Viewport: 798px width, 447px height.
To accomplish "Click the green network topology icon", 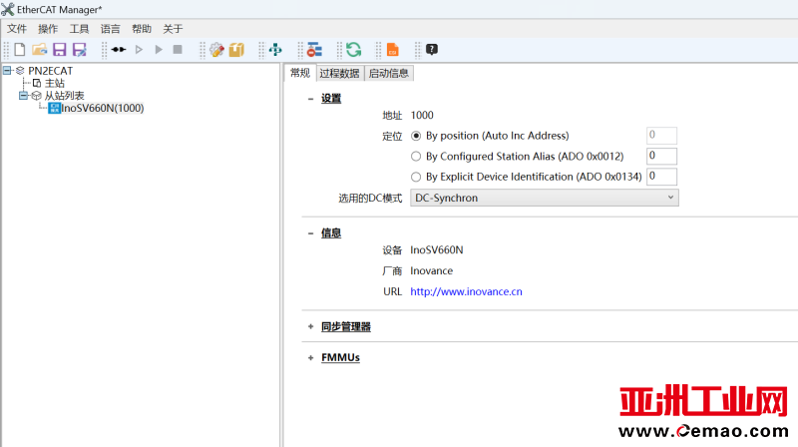I will pos(275,49).
